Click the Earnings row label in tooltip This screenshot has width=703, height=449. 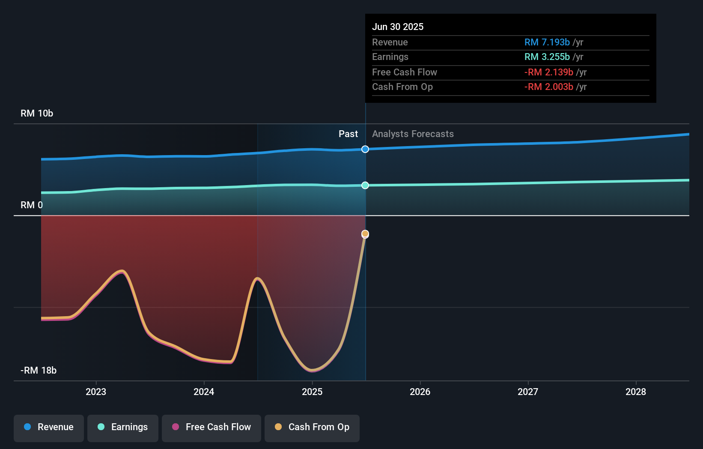coord(390,57)
